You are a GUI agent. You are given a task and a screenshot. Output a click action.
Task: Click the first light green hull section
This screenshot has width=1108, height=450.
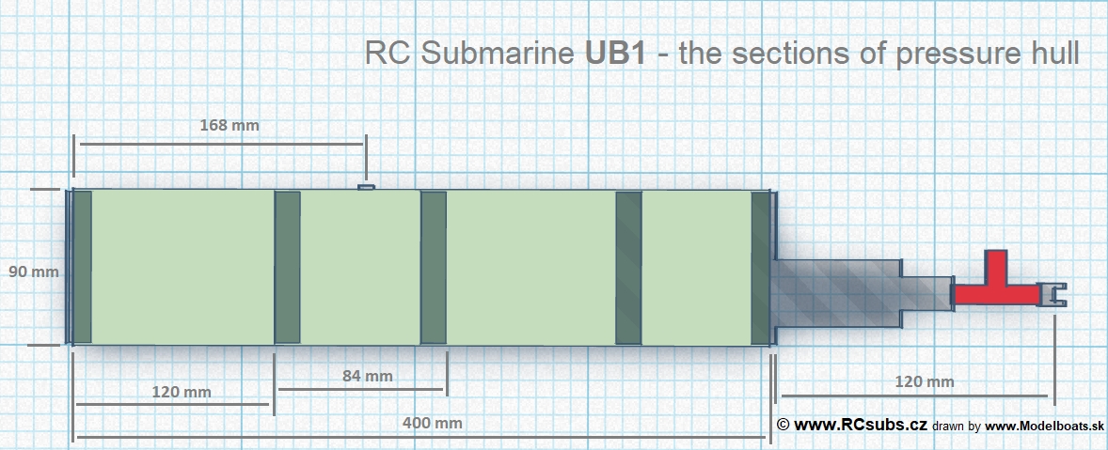[x=182, y=267]
